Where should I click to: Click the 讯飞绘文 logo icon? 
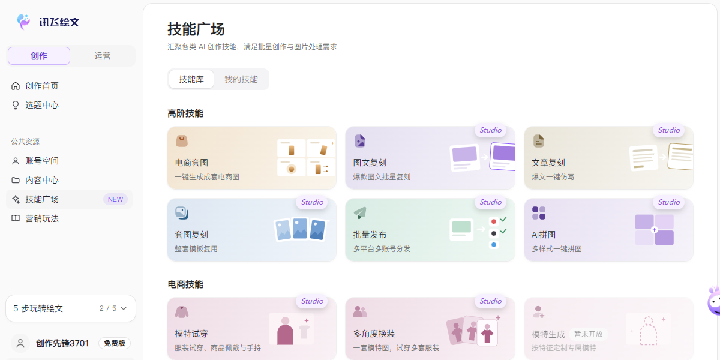[23, 22]
